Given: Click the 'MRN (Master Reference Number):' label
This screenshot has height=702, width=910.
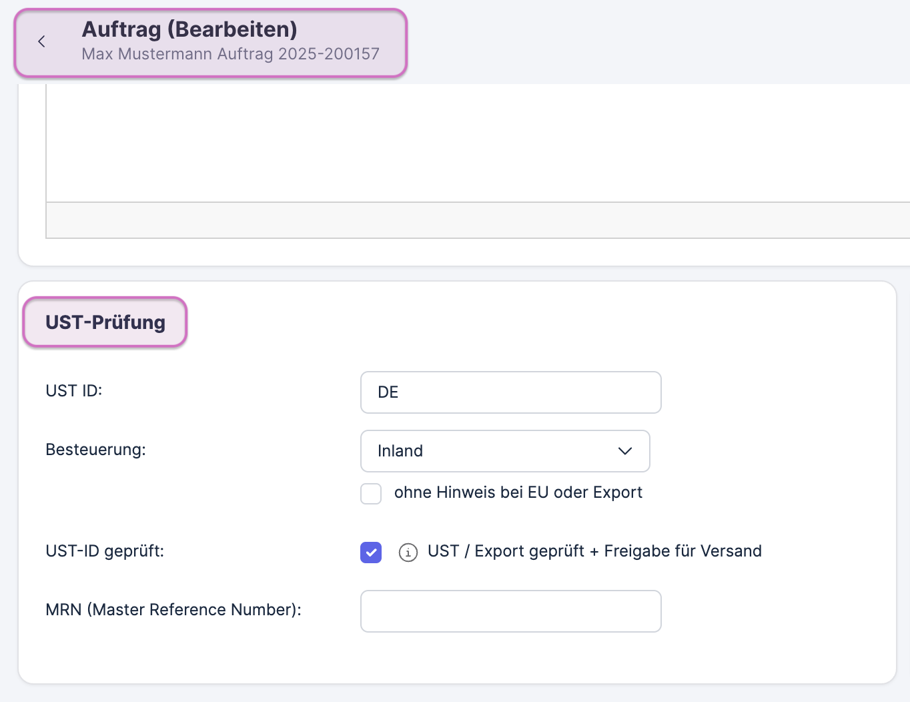Looking at the screenshot, I should [173, 610].
